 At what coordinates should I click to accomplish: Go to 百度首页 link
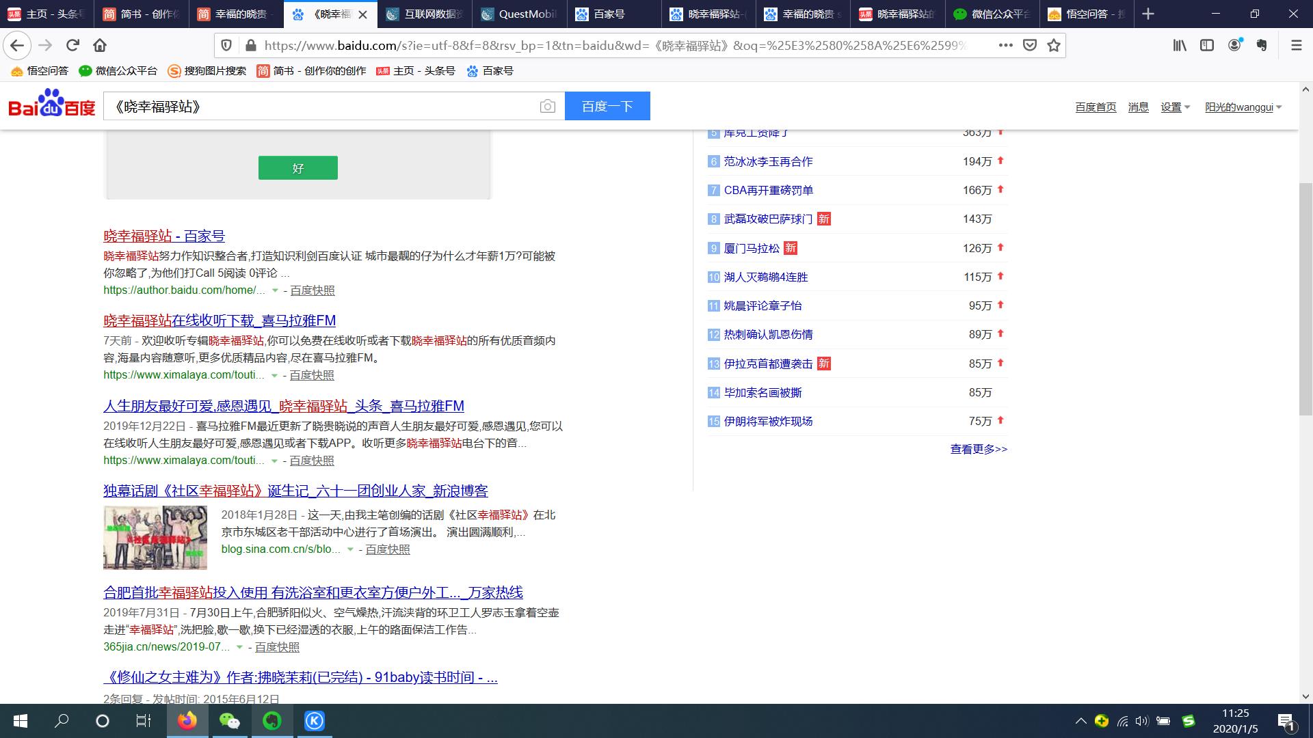[x=1096, y=107]
